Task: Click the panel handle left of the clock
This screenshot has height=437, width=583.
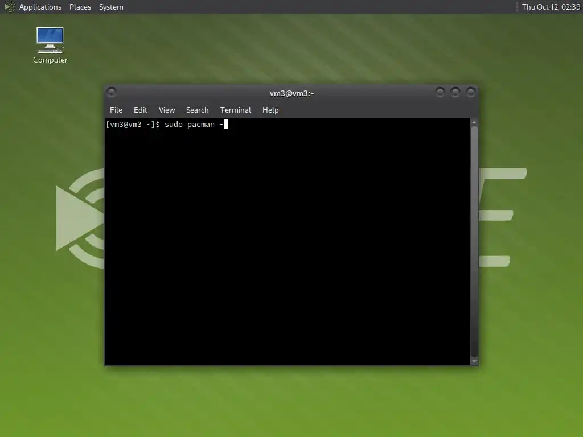Action: click(x=517, y=7)
